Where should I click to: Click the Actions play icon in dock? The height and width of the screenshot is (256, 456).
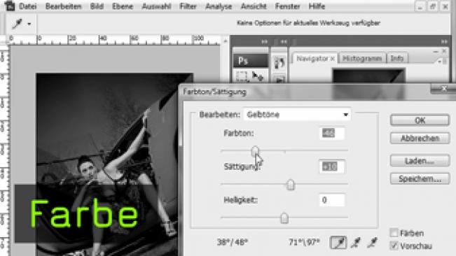point(279,80)
